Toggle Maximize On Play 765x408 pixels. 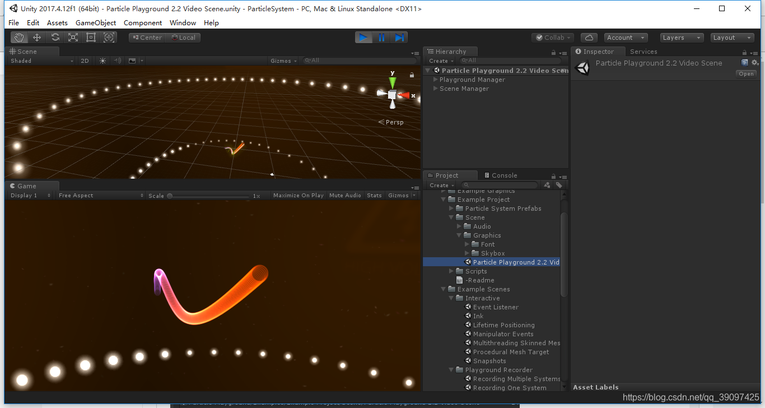pyautogui.click(x=298, y=196)
